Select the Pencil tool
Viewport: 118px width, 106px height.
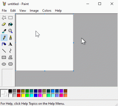coord(4,38)
